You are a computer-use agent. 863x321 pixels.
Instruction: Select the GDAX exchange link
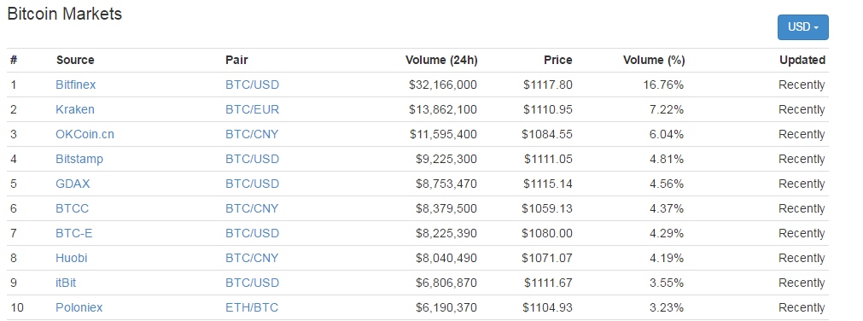coord(73,184)
